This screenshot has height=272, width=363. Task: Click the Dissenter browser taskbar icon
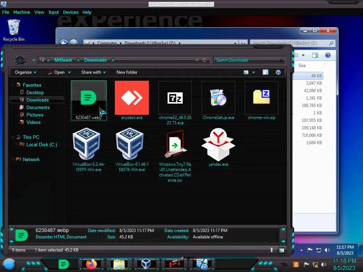63,264
